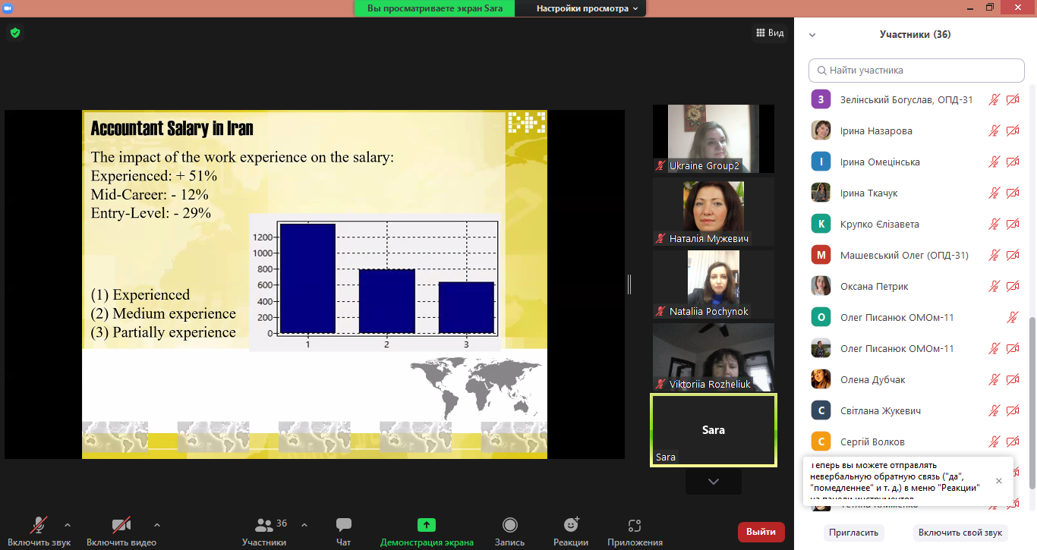
Task: Open the Chat speech bubble icon
Action: click(344, 525)
